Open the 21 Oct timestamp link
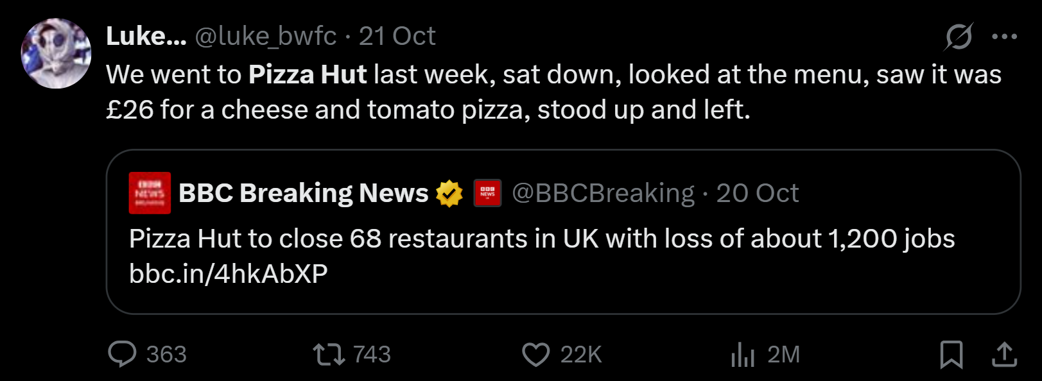Image resolution: width=1042 pixels, height=381 pixels. (x=397, y=37)
